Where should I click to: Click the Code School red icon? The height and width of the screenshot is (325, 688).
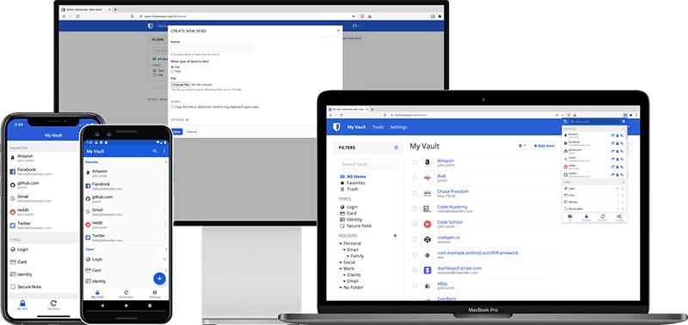pos(427,224)
